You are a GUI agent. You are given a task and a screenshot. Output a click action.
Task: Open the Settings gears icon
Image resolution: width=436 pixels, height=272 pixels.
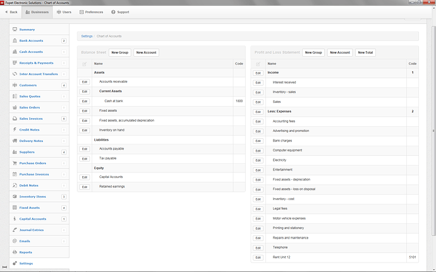15,263
